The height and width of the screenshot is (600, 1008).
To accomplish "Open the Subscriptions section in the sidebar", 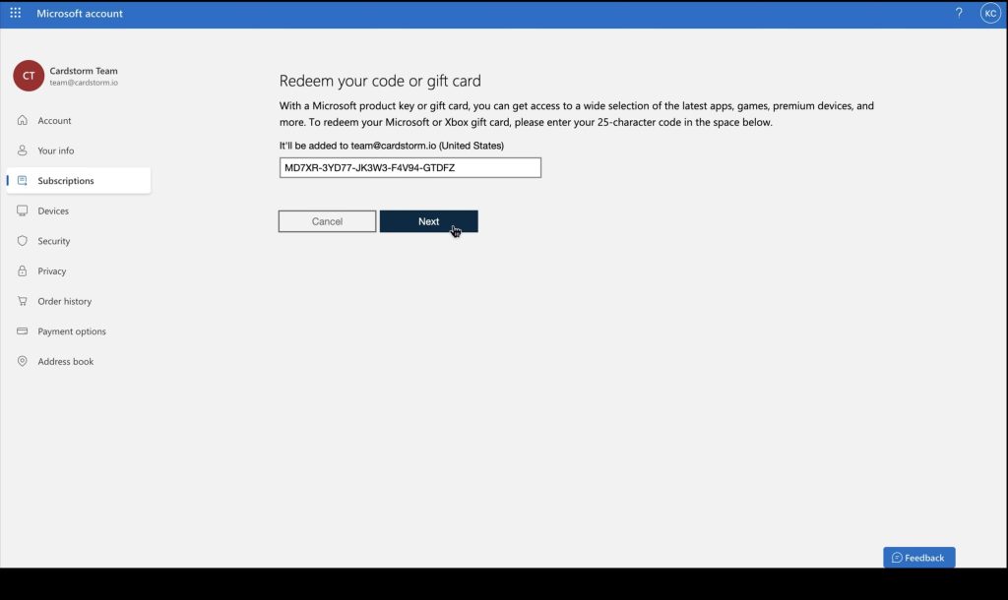I will pos(69,180).
